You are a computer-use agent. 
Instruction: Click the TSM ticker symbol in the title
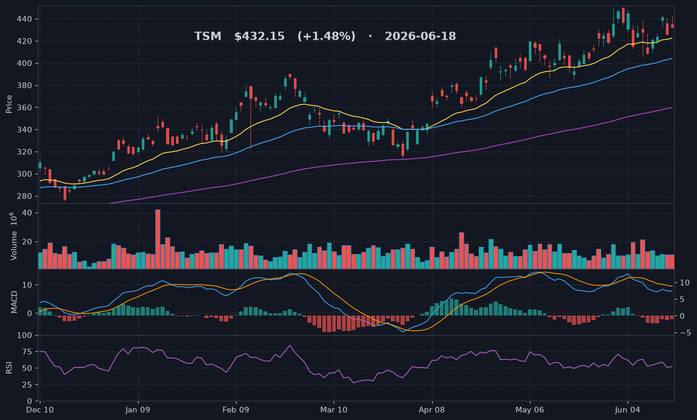click(x=207, y=37)
